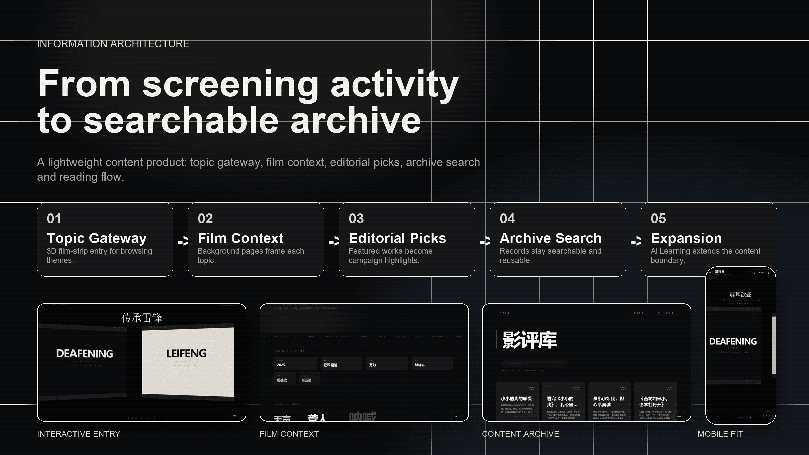Click the INFORMATION ARCHITECTURE section label
Image resolution: width=809 pixels, height=455 pixels.
coord(113,44)
